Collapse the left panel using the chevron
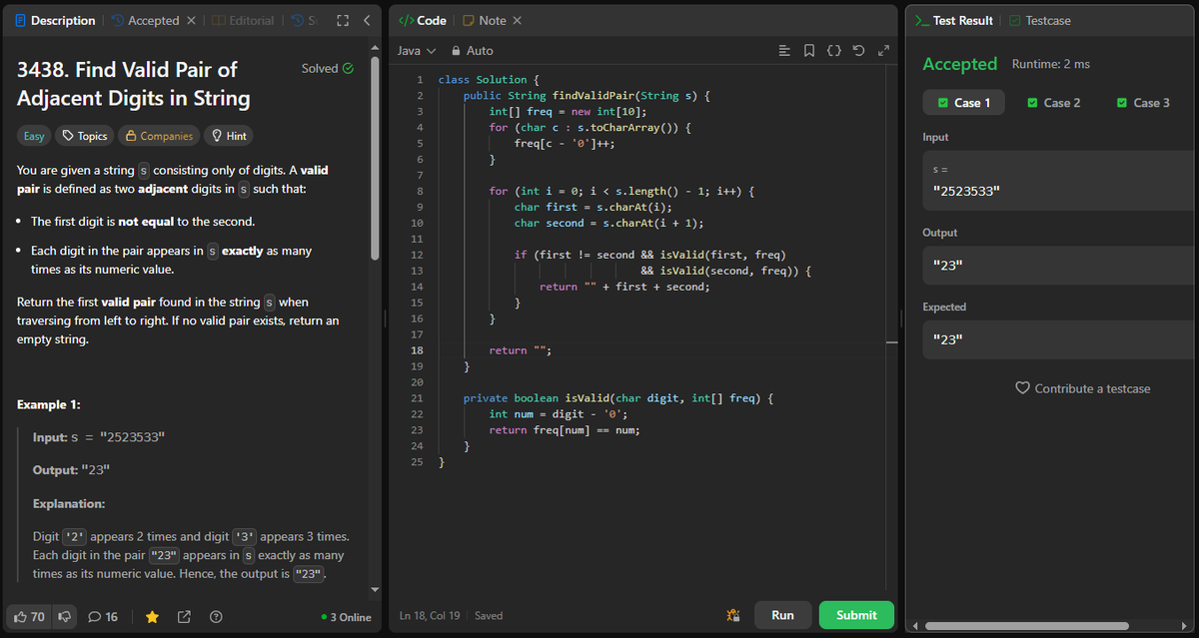 [366, 19]
